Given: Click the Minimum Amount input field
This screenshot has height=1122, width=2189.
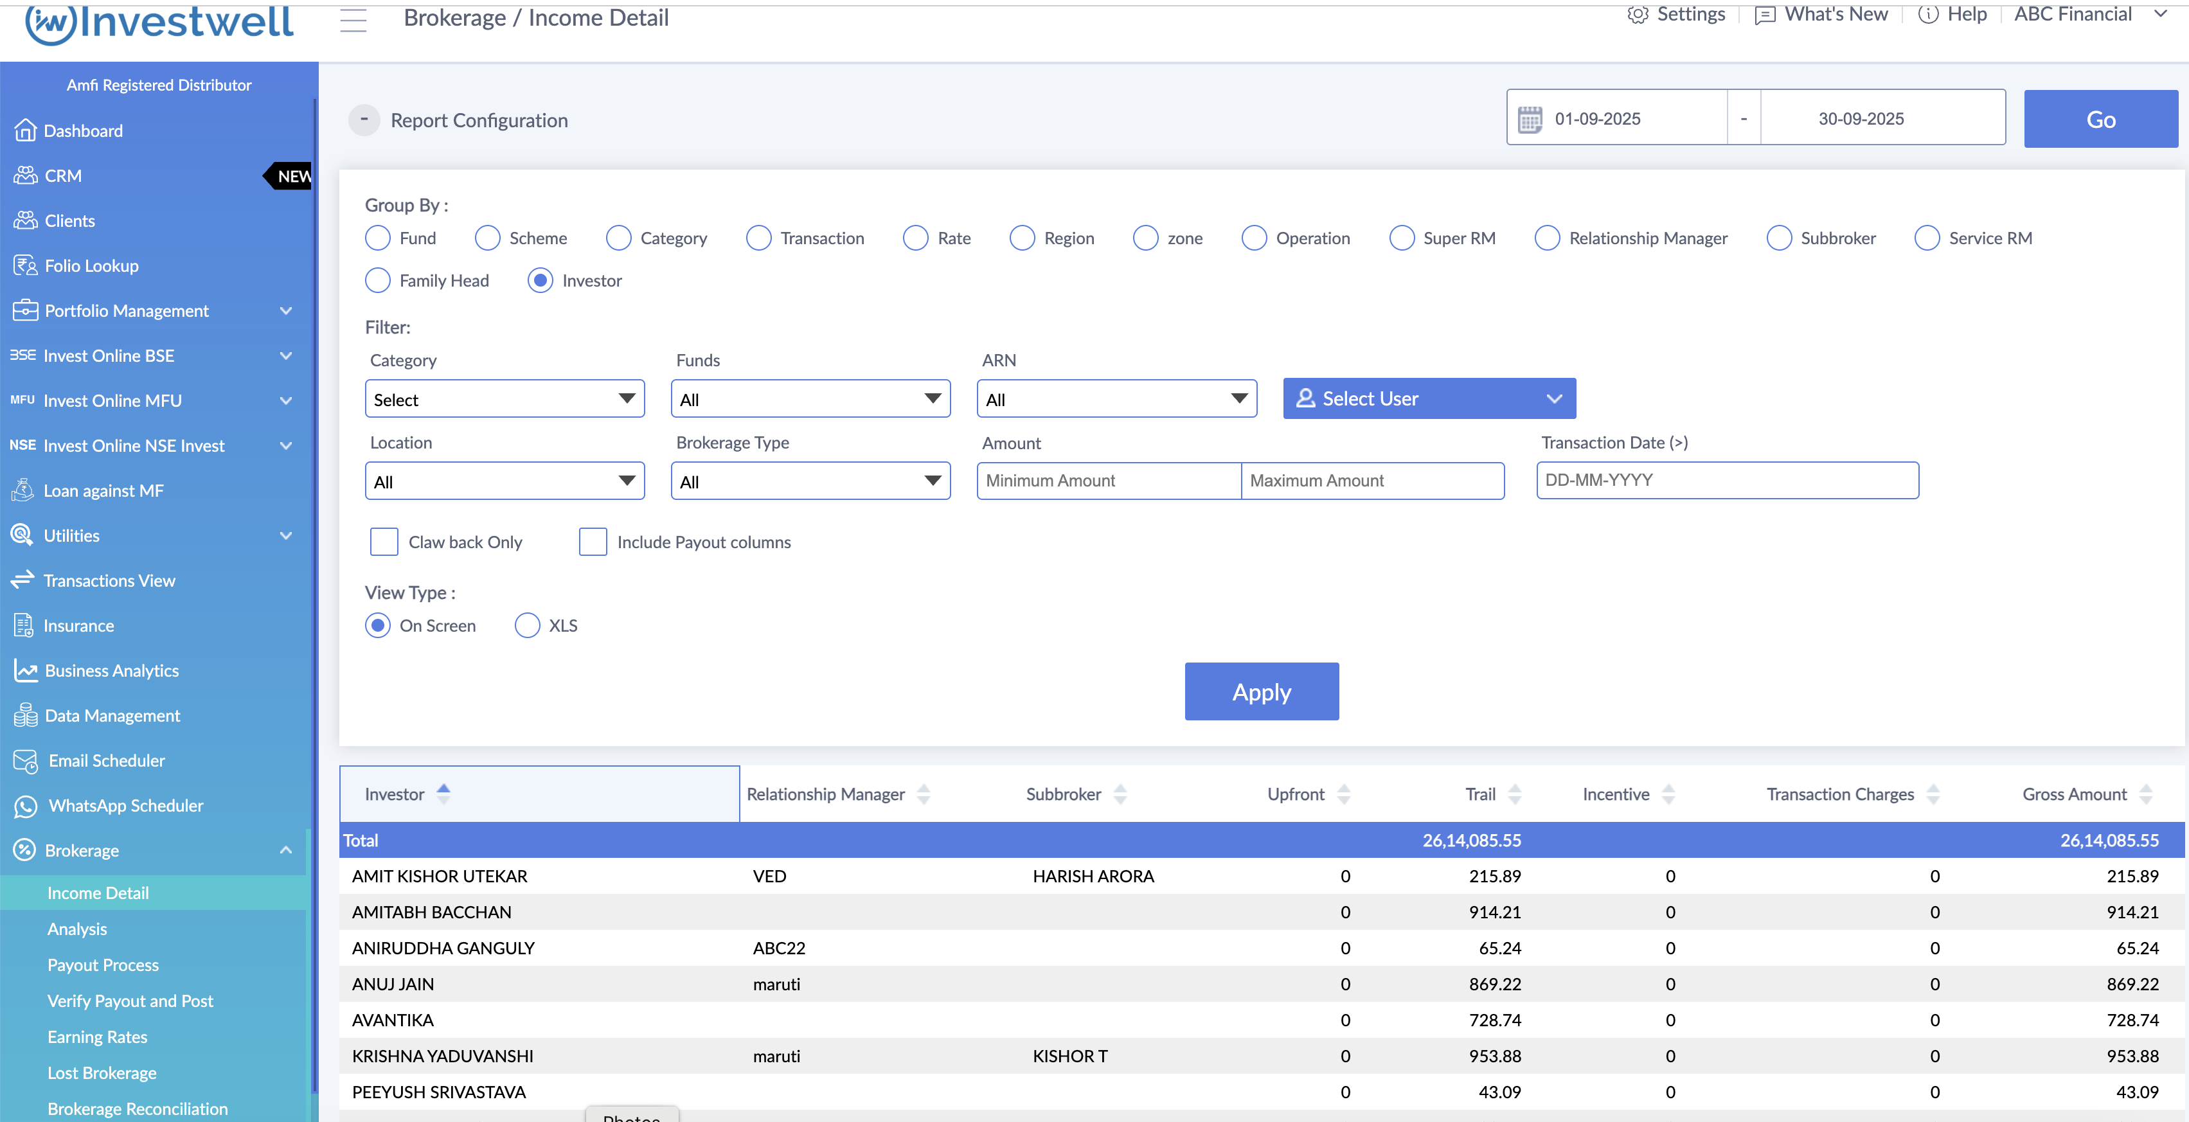Looking at the screenshot, I should [x=1108, y=481].
